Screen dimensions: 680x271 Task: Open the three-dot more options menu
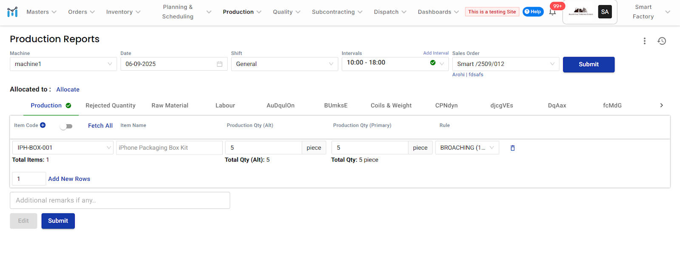click(645, 41)
